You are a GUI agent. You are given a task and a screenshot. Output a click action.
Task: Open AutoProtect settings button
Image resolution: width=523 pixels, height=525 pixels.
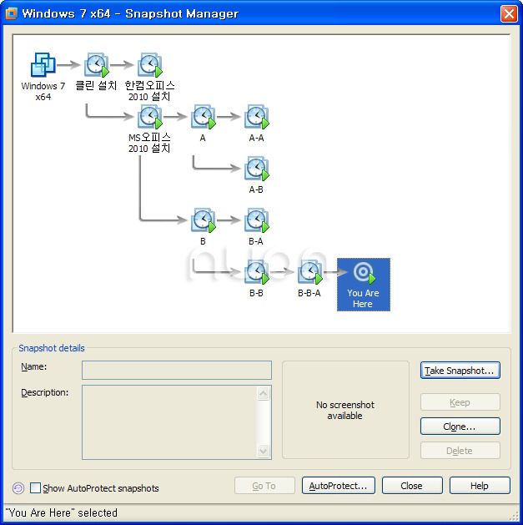pyautogui.click(x=339, y=486)
